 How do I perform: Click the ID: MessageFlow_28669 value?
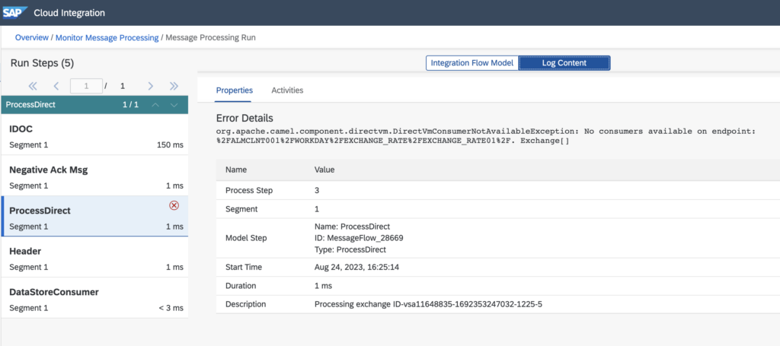(359, 238)
